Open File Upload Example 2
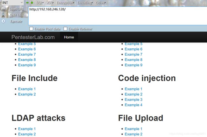 click(x=133, y=134)
